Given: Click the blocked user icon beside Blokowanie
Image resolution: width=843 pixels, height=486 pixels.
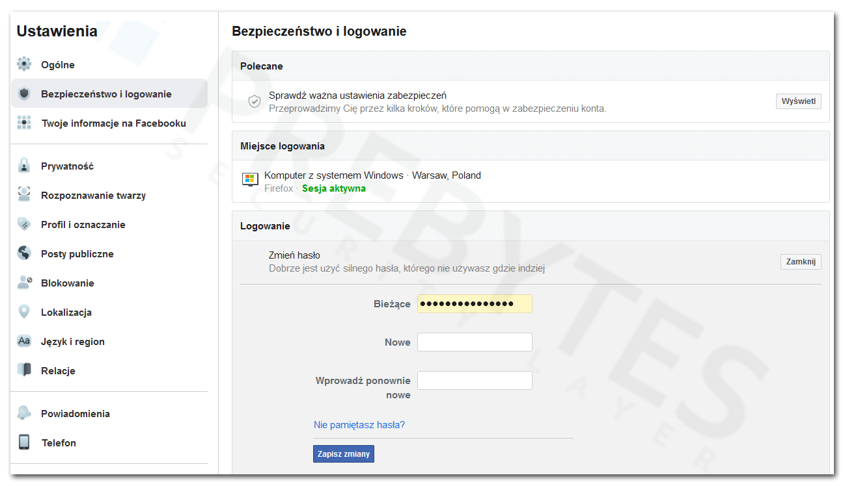Looking at the screenshot, I should pyautogui.click(x=24, y=283).
